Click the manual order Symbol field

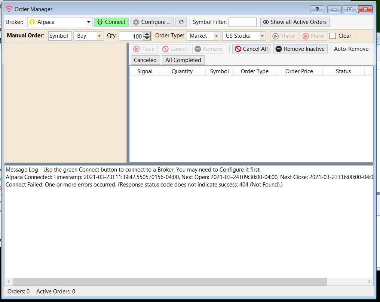coord(59,36)
